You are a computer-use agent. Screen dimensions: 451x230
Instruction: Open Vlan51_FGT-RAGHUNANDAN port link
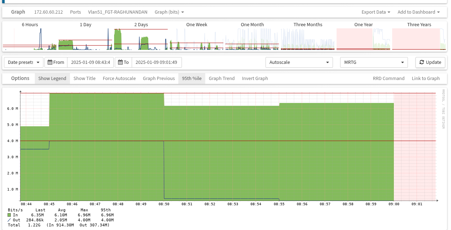coord(118,12)
